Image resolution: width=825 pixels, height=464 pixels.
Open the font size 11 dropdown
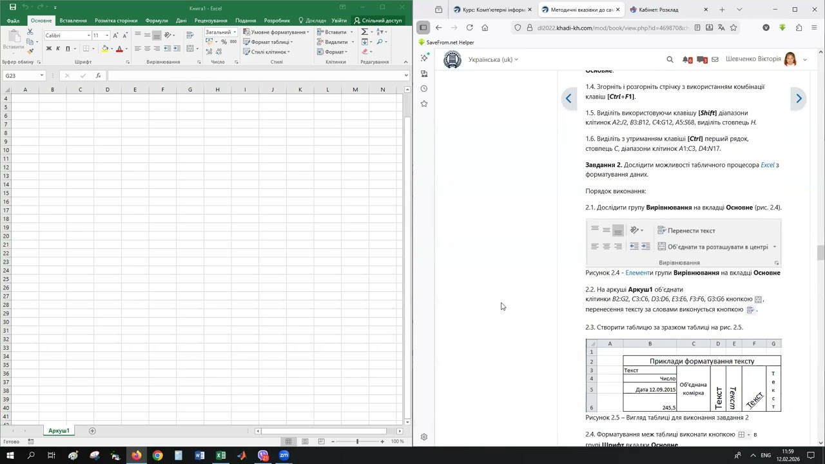pos(107,35)
